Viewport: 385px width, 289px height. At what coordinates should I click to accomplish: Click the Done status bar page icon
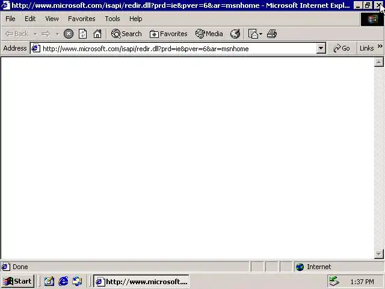tap(5, 267)
